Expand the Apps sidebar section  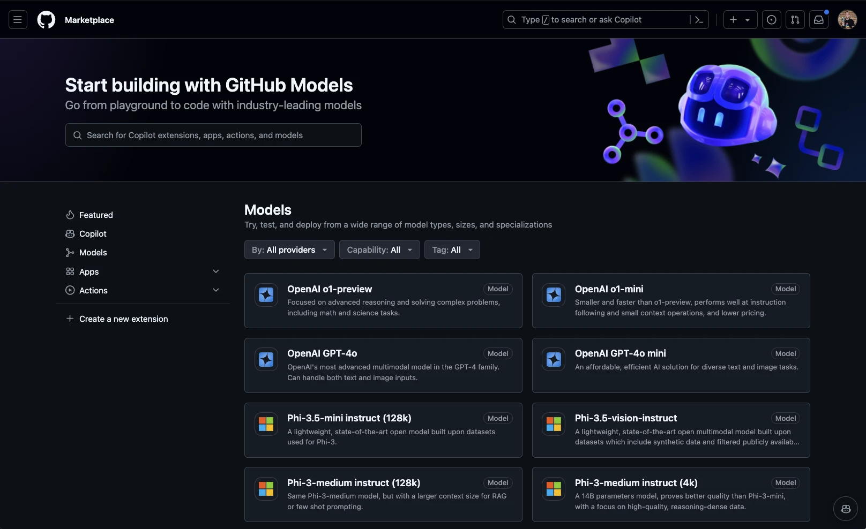216,271
